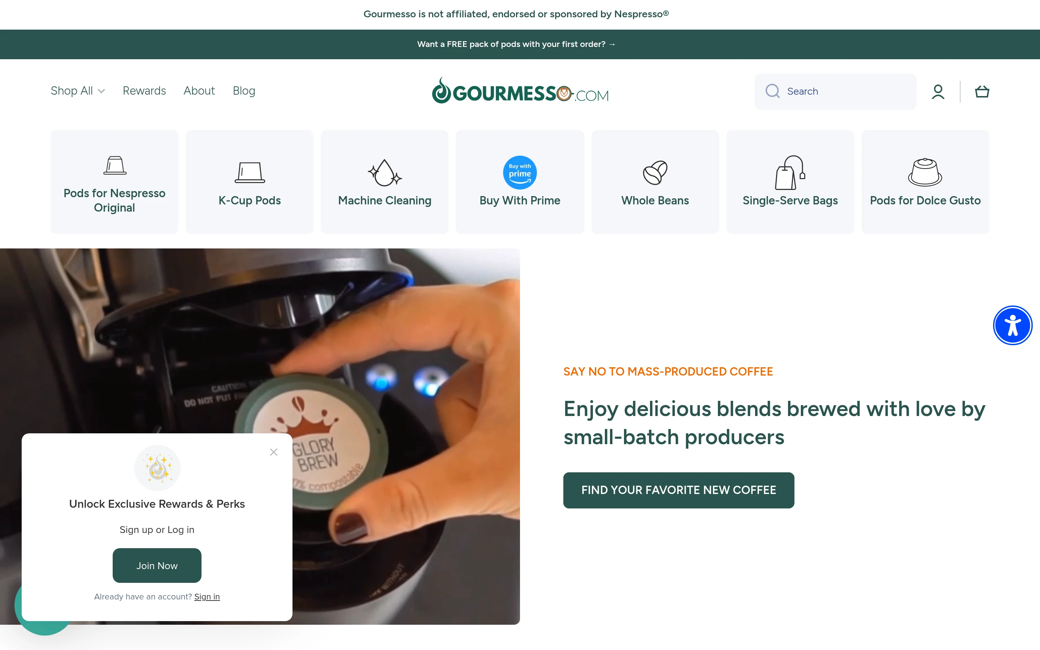Viewport: 1040px width, 650px height.
Task: Open the Single-Serve Bags label
Action: (x=790, y=200)
